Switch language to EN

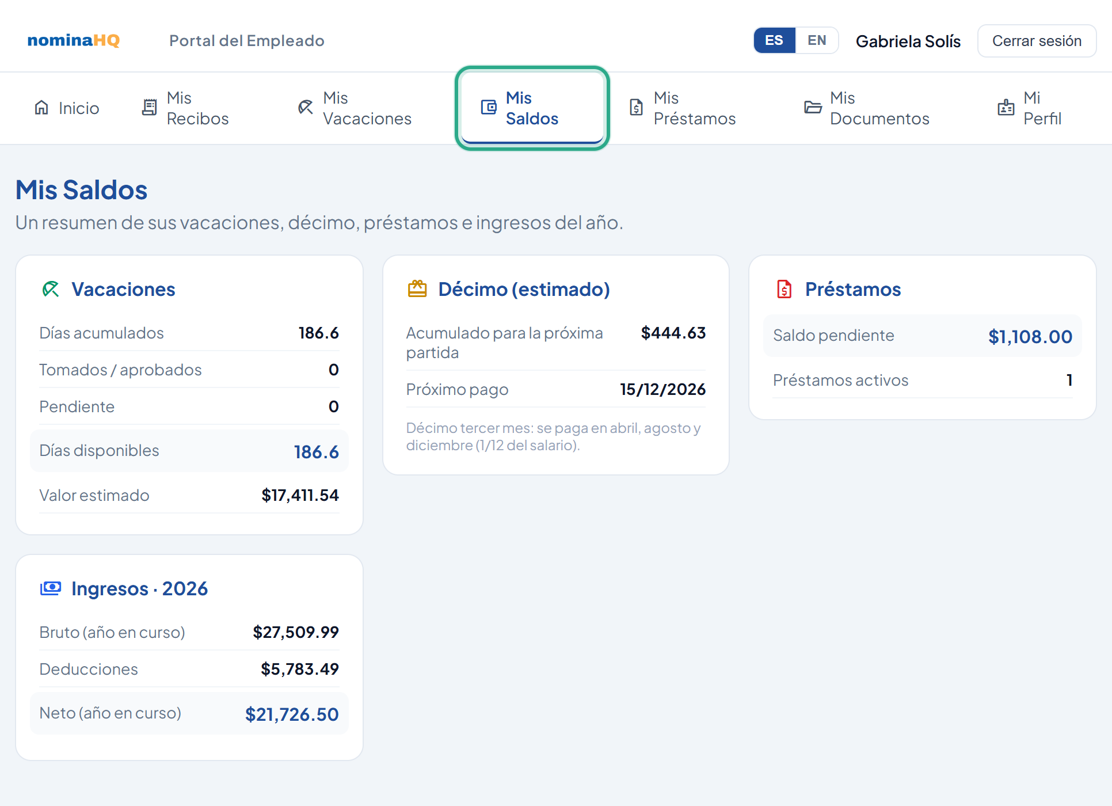(x=817, y=40)
